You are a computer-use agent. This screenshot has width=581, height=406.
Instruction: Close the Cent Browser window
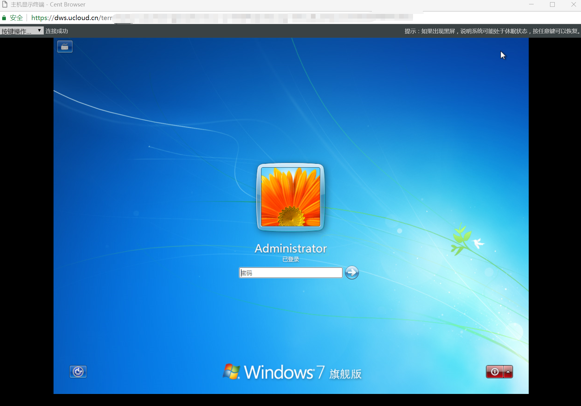pos(573,4)
